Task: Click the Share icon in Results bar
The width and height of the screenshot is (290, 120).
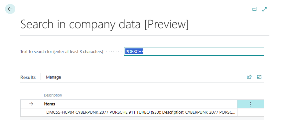Action: 249,77
